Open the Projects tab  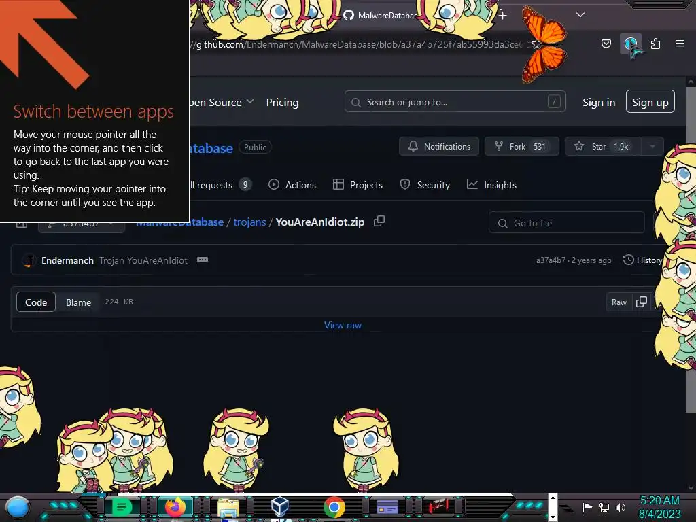click(358, 185)
